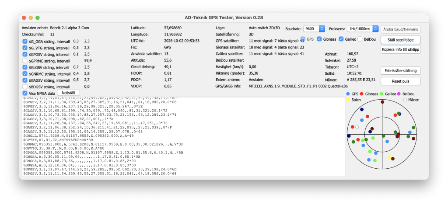Click dark blue dot on plot's left edge
448x205 pixels.
coord(349,136)
